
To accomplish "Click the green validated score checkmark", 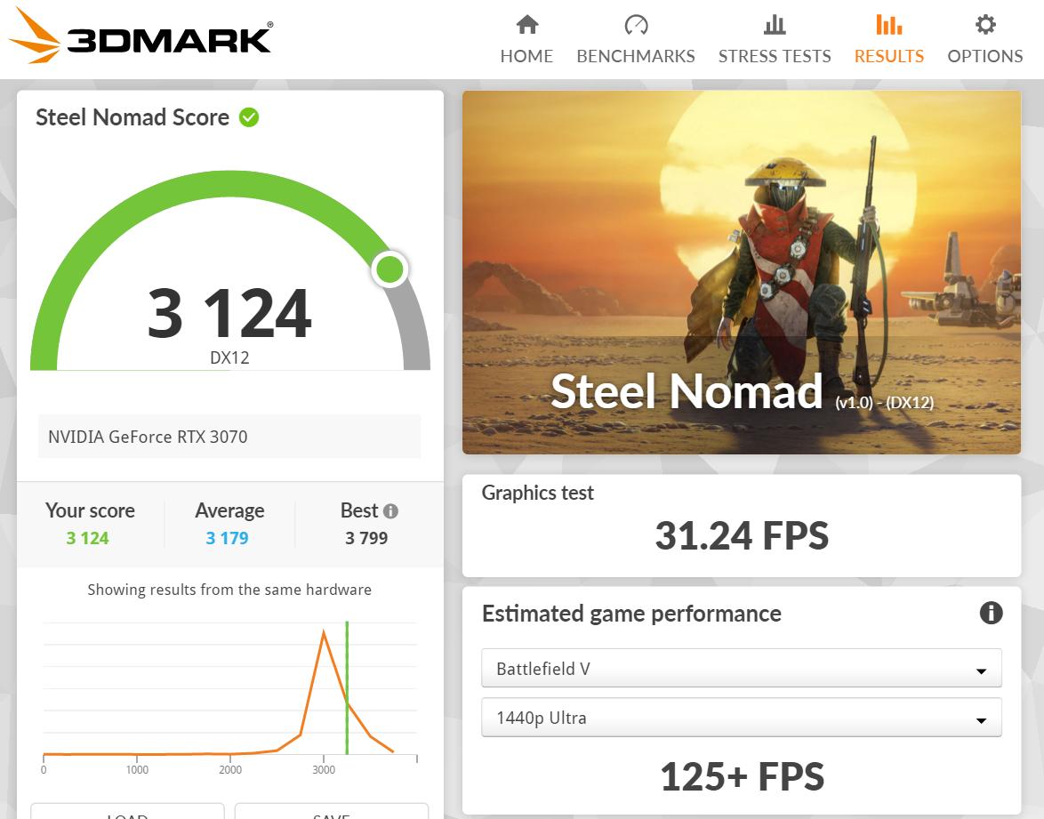I will pyautogui.click(x=249, y=117).
